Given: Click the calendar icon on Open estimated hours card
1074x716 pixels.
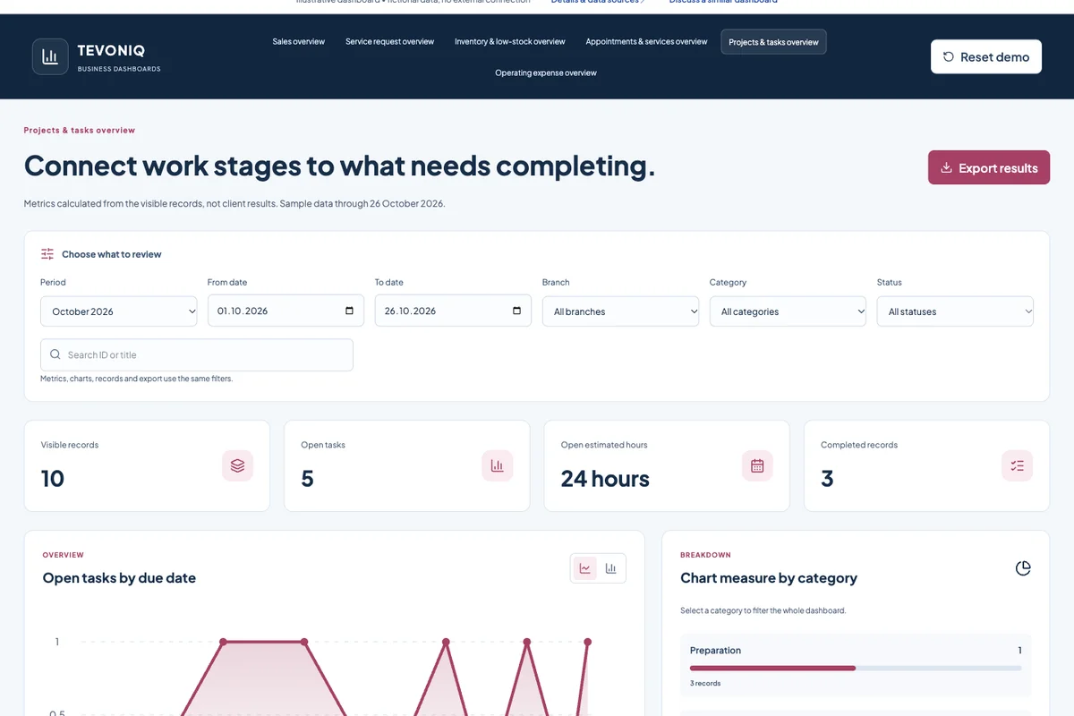Looking at the screenshot, I should point(757,465).
